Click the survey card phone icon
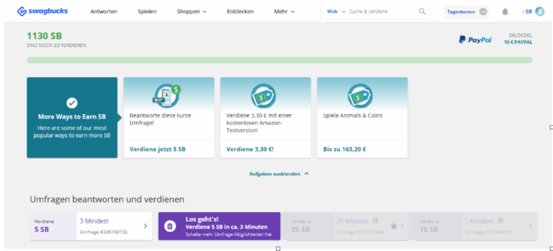The image size is (553, 251). tap(168, 96)
